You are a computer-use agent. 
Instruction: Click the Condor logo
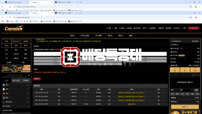point(14,28)
